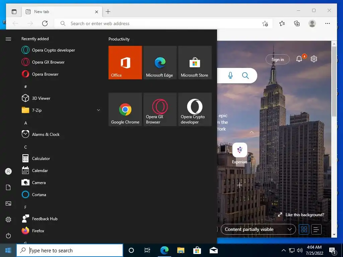The width and height of the screenshot is (343, 257).
Task: Open the Experian quick link
Action: pos(240,153)
